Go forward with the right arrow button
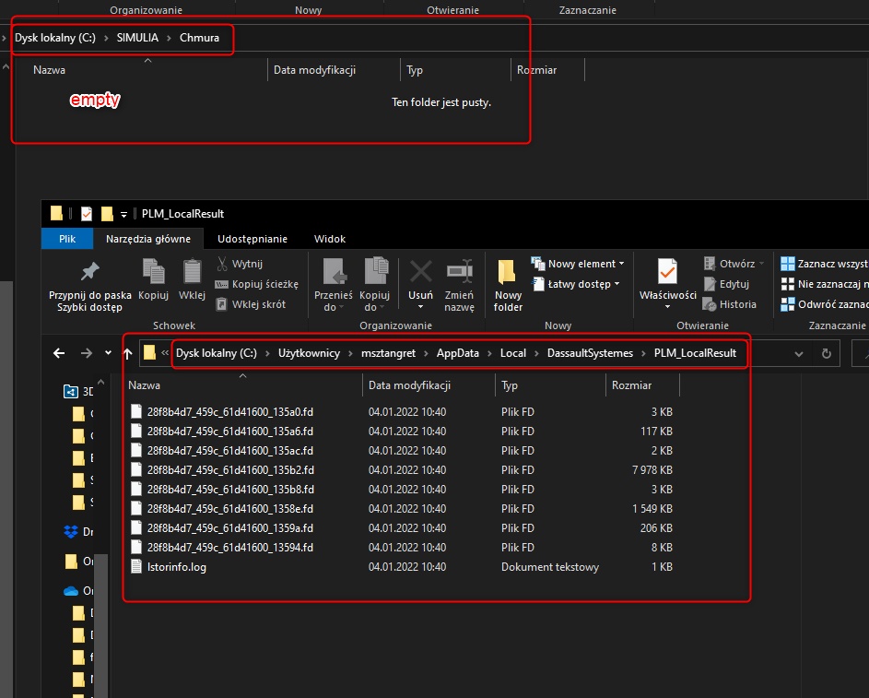The width and height of the screenshot is (869, 698). click(87, 353)
